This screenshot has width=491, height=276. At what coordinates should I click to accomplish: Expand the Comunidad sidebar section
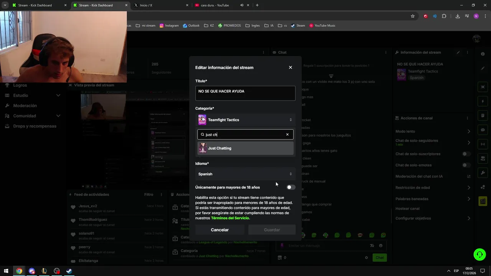58,116
